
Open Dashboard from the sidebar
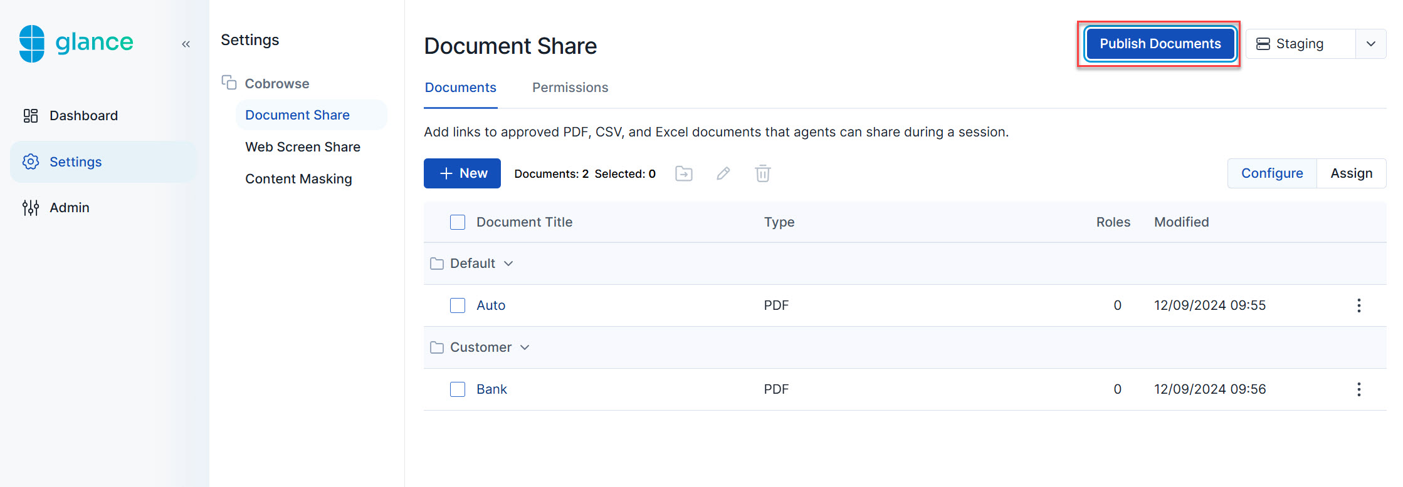pos(83,116)
